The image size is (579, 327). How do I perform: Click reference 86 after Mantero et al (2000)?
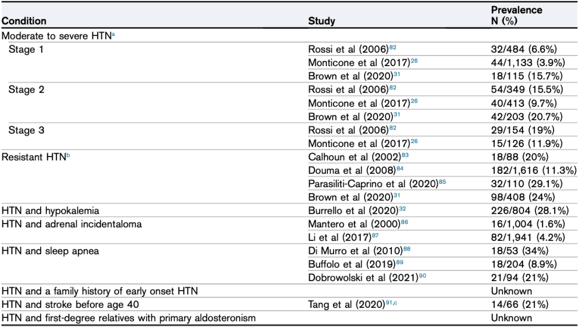click(x=407, y=222)
